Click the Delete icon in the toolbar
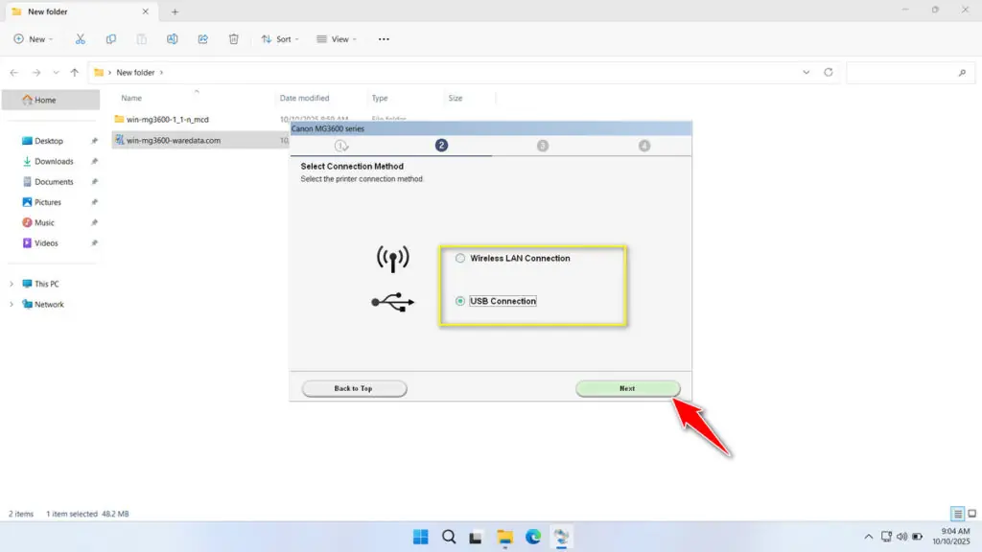Viewport: 982px width, 552px height. (x=233, y=38)
